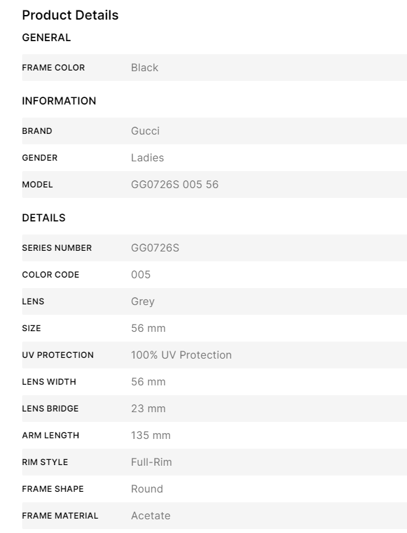Click the DETAILS section header

(x=44, y=218)
